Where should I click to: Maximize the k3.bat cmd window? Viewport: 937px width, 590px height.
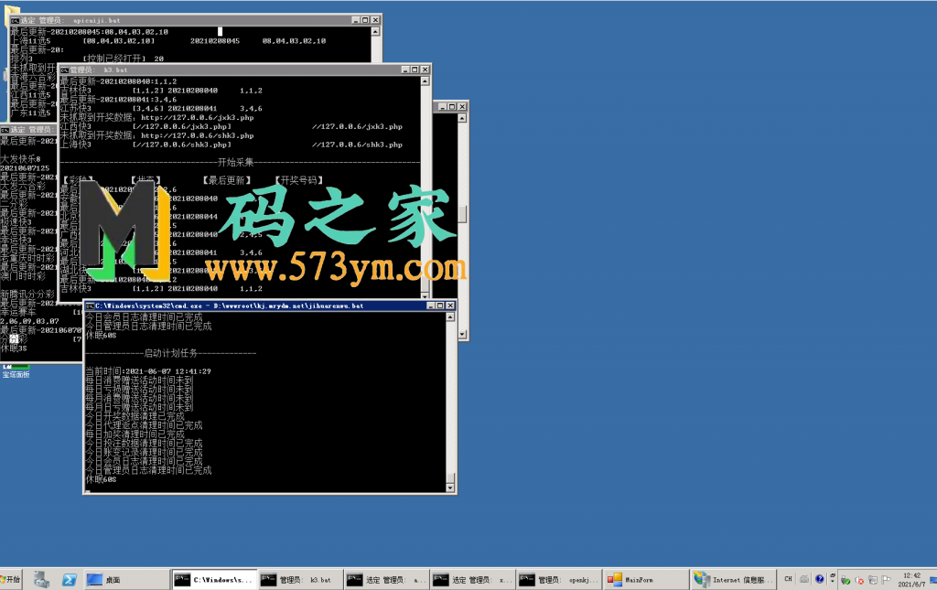415,70
